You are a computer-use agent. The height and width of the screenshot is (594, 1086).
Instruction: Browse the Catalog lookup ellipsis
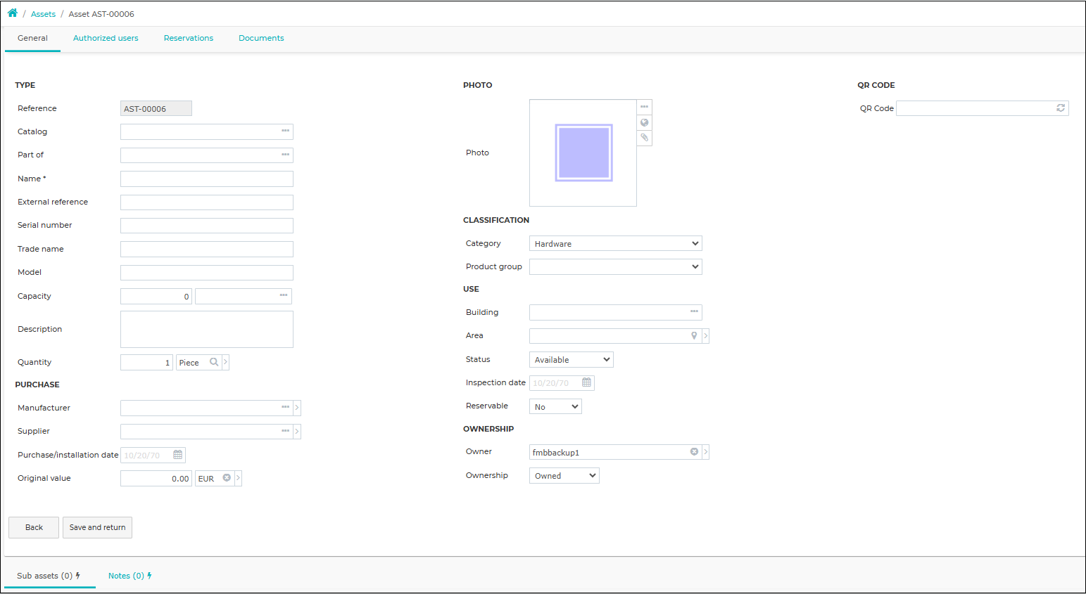[285, 131]
